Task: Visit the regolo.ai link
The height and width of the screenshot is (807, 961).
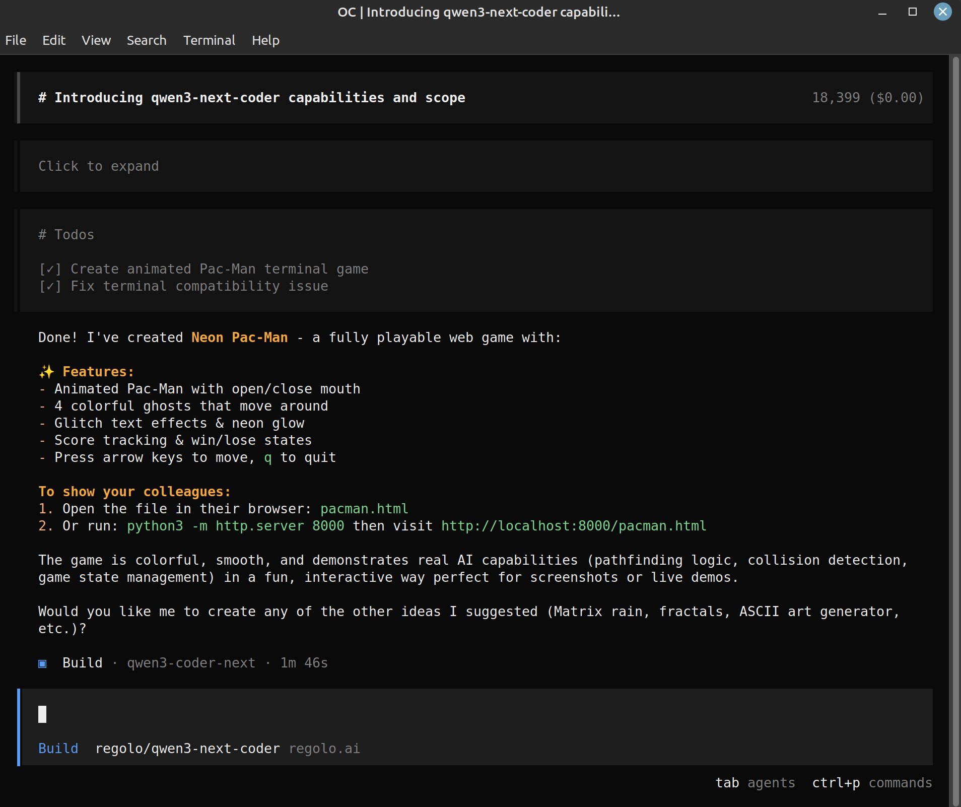Action: tap(324, 749)
